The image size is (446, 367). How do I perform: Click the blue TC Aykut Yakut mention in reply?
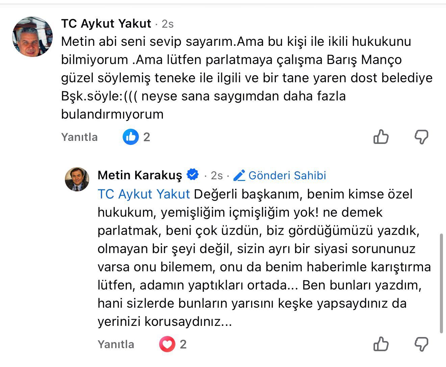144,194
